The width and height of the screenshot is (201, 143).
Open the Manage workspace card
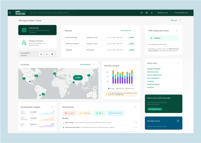point(37,43)
